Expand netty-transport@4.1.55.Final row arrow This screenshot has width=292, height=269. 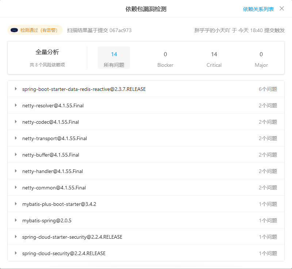pyautogui.click(x=16, y=138)
